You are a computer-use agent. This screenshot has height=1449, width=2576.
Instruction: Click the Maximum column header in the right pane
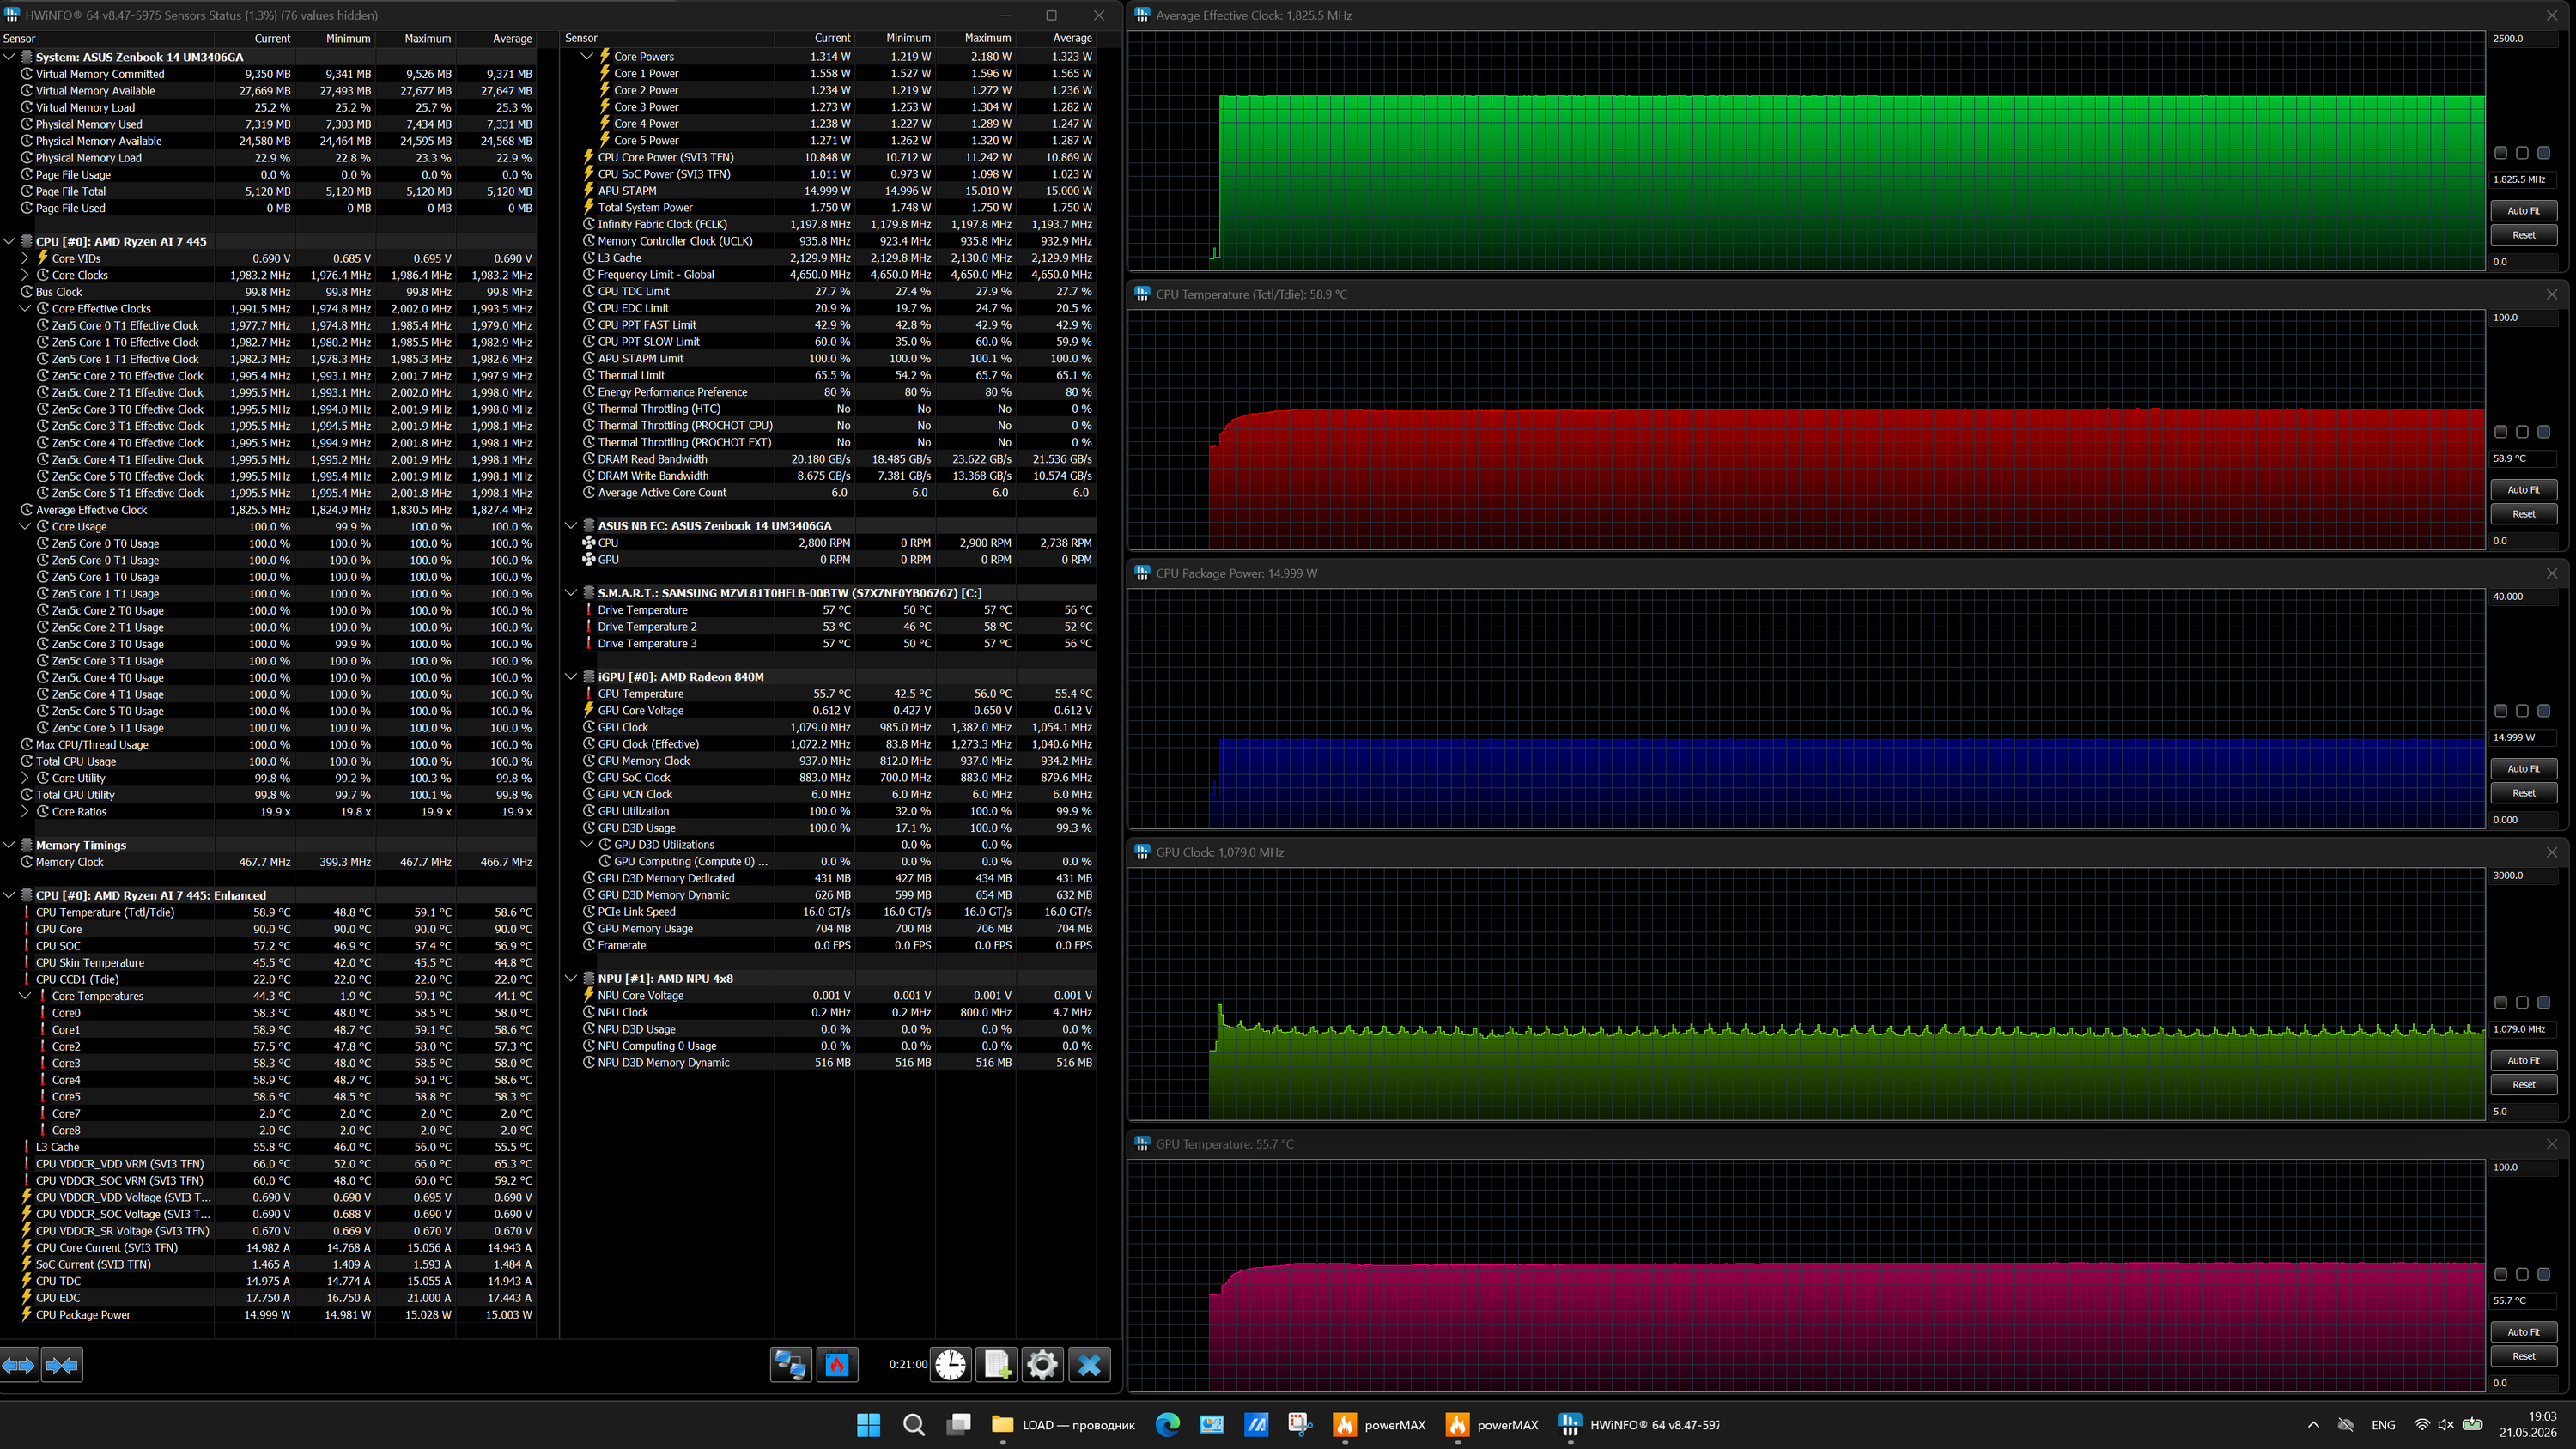976,38
